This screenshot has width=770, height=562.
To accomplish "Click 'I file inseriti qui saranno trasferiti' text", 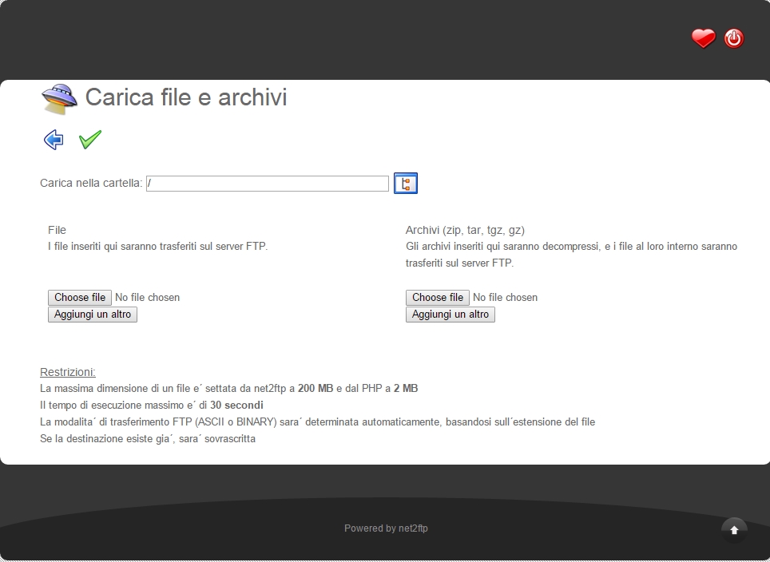I will tap(157, 247).
